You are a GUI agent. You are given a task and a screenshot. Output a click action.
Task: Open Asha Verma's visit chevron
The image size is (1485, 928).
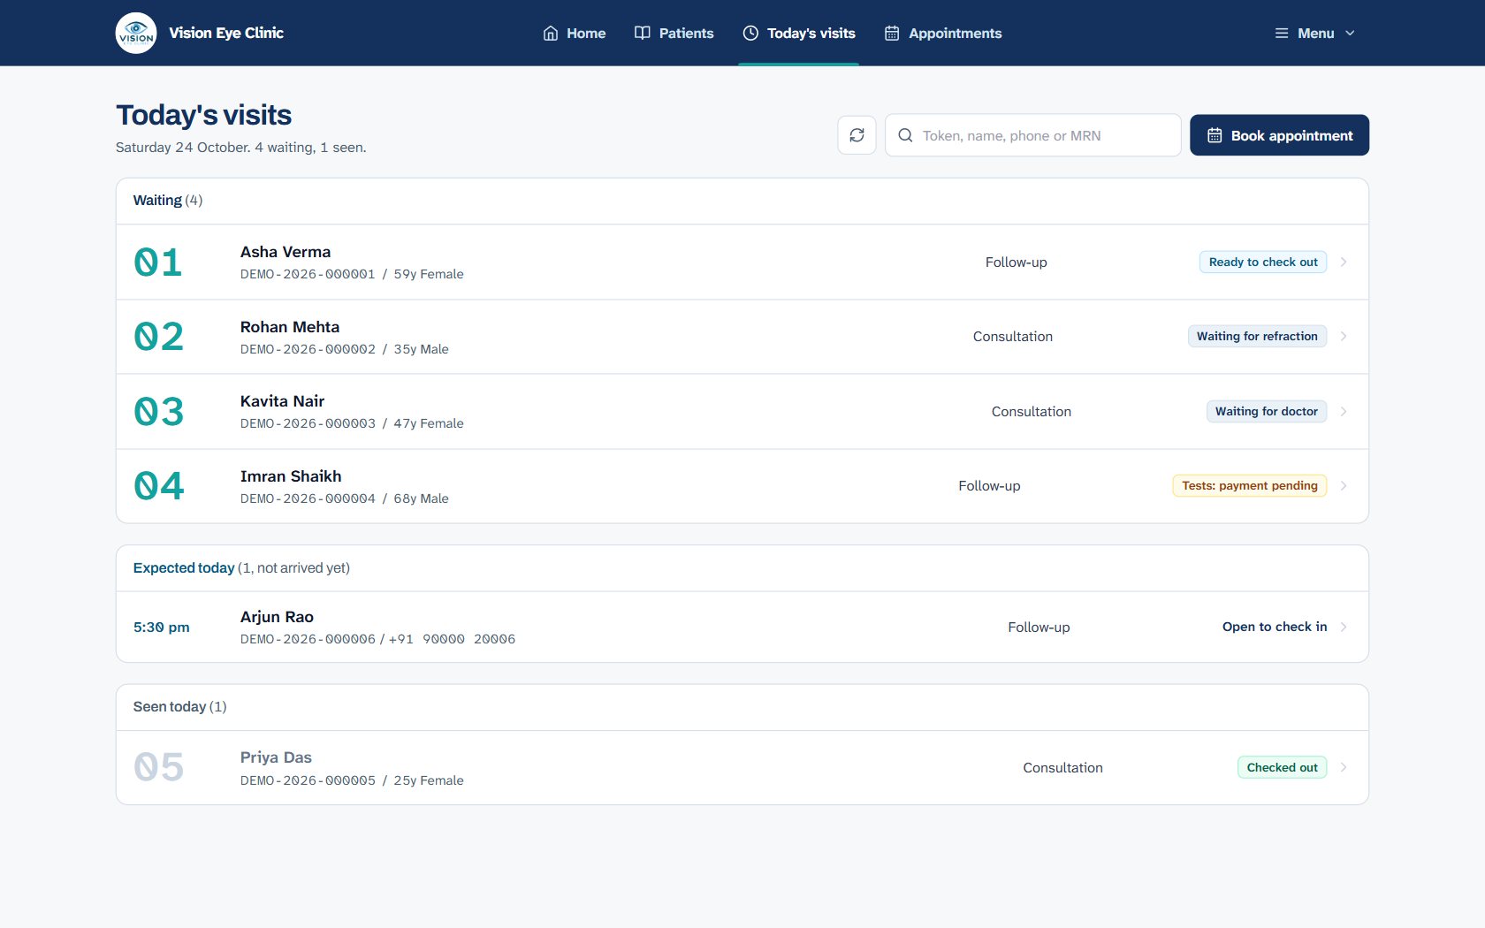1344,262
